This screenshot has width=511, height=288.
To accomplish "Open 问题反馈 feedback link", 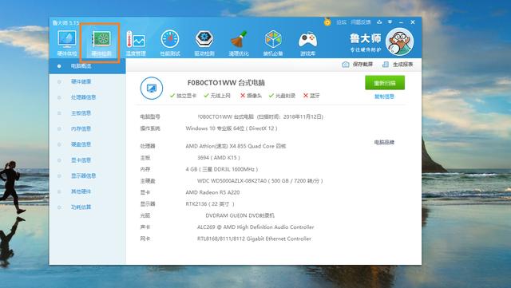I will point(361,22).
